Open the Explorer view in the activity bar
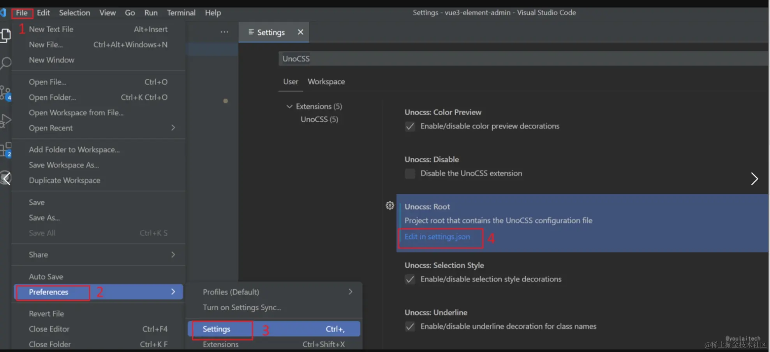770x352 pixels. [5, 35]
